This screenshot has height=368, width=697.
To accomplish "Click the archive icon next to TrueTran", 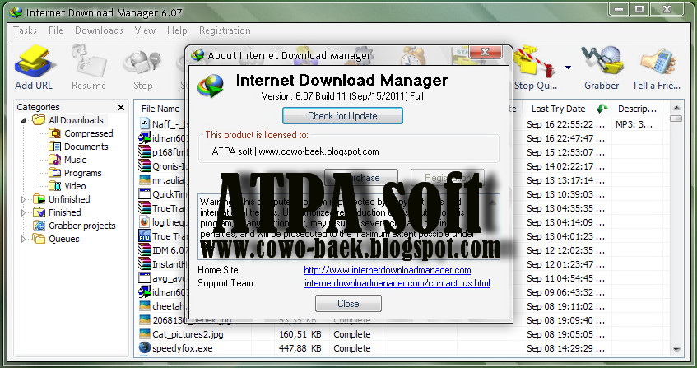I will pyautogui.click(x=145, y=207).
